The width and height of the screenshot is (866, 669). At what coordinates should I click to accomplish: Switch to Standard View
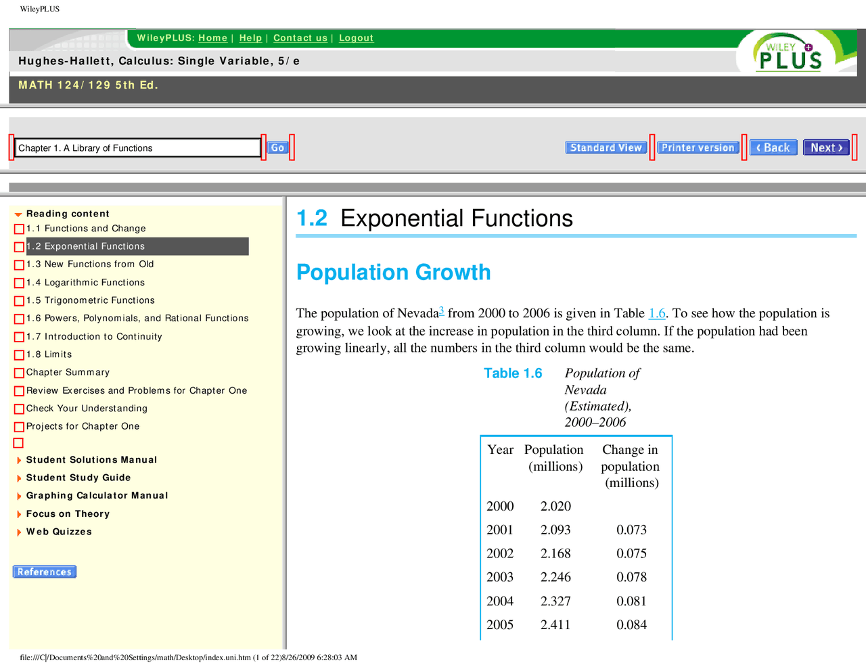[606, 147]
